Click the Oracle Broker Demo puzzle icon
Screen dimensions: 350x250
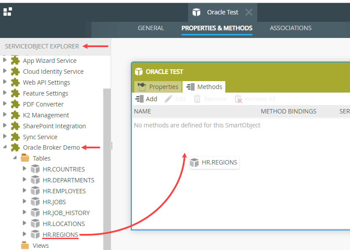pyautogui.click(x=15, y=147)
